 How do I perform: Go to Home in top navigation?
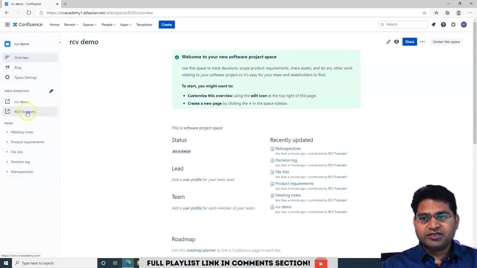click(54, 25)
